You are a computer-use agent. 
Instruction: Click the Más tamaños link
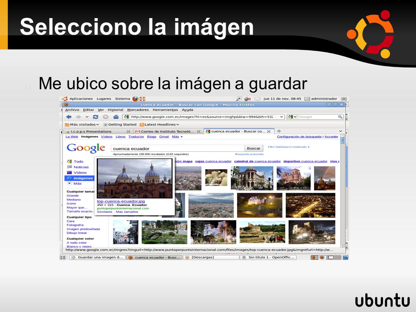(x=127, y=212)
